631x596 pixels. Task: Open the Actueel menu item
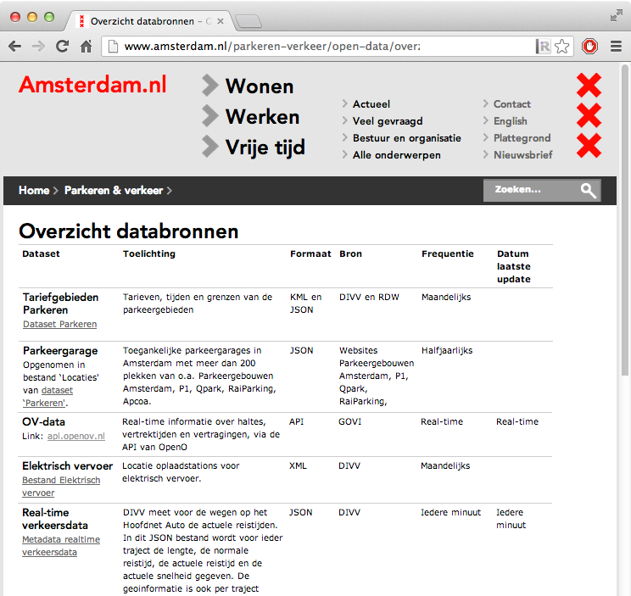[x=371, y=104]
